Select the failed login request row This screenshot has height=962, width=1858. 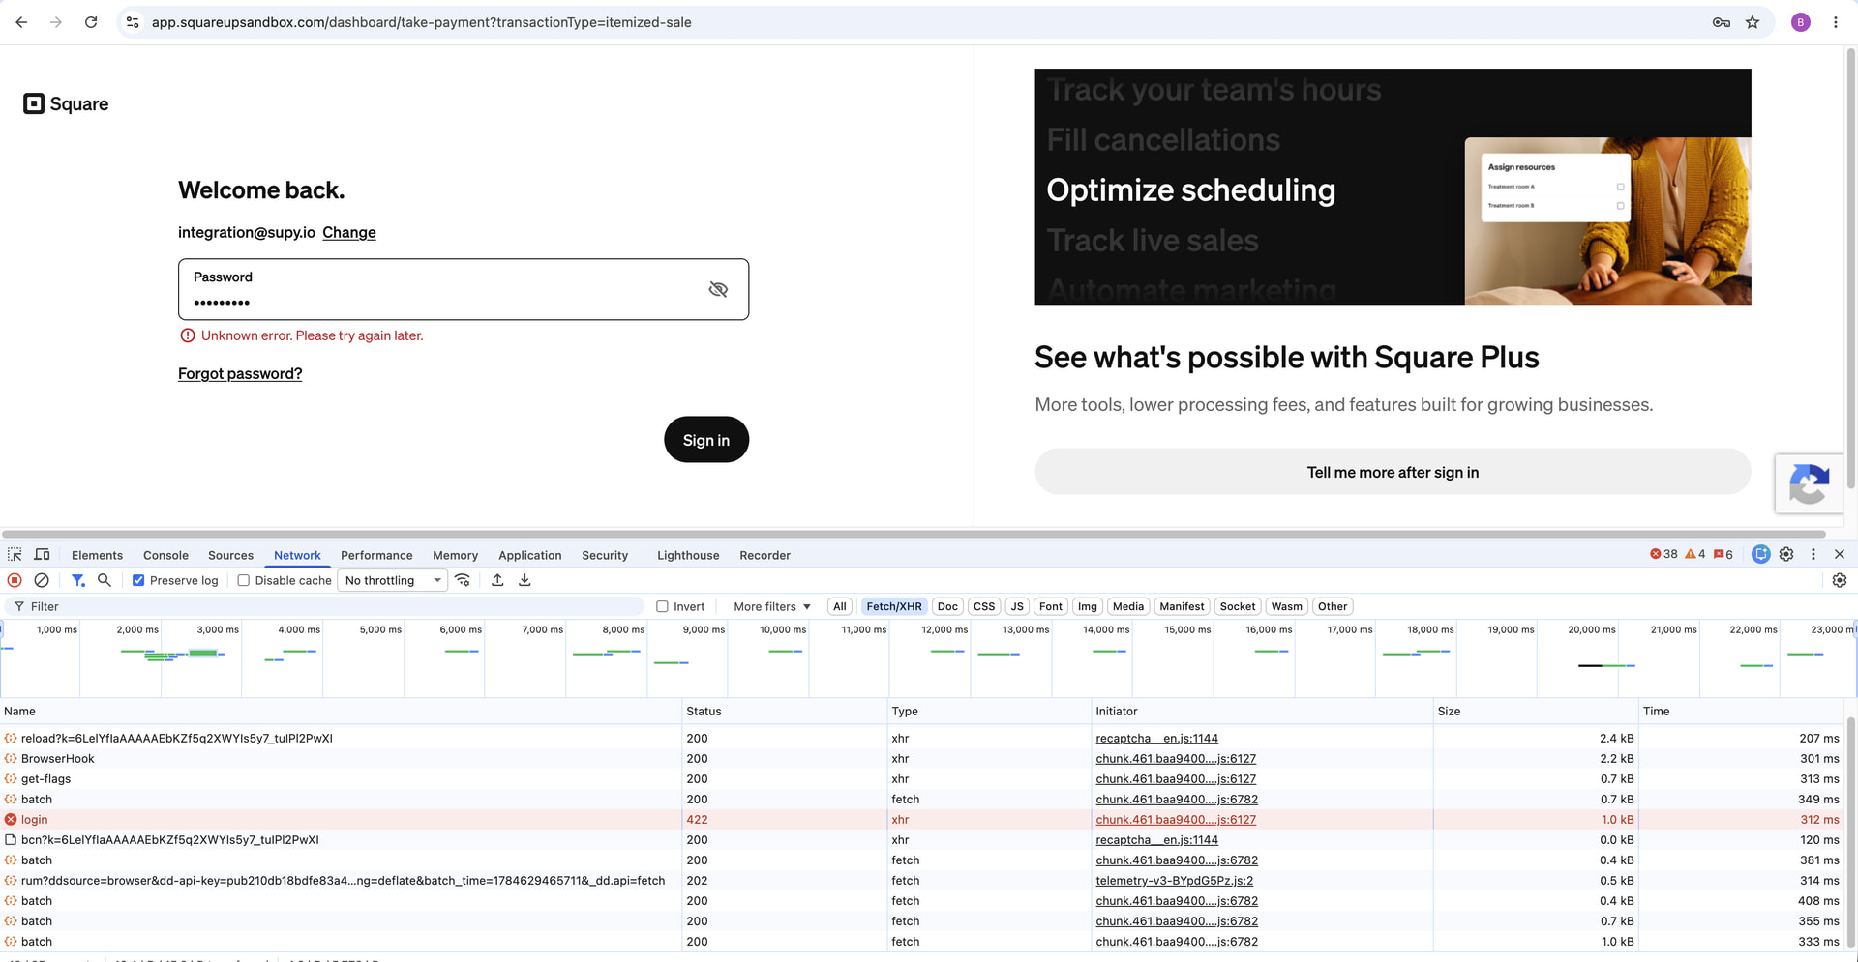923,820
